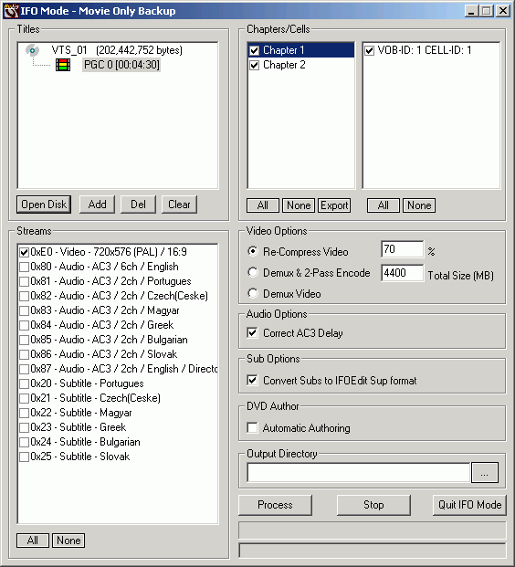Viewport: 515px width, 567px height.
Task: Click the re-compress percentage field
Action: 402,249
